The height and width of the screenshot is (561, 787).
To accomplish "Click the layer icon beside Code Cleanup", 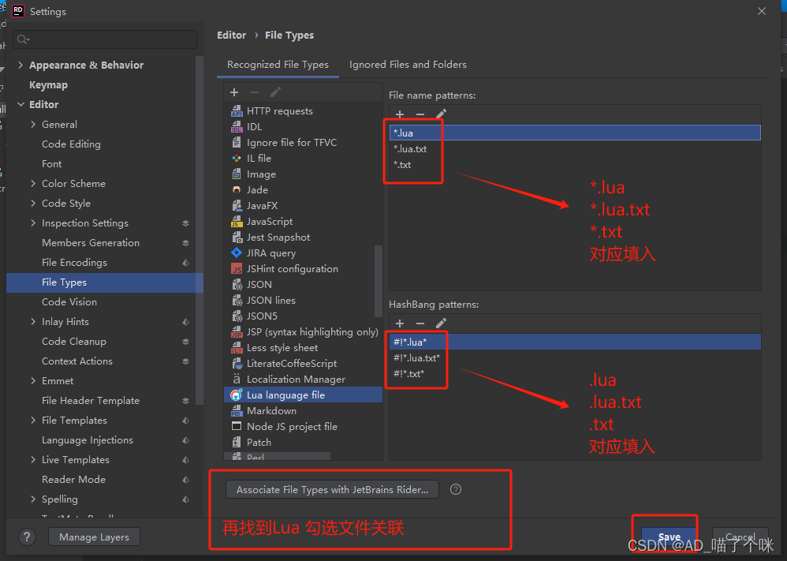I will (x=185, y=342).
